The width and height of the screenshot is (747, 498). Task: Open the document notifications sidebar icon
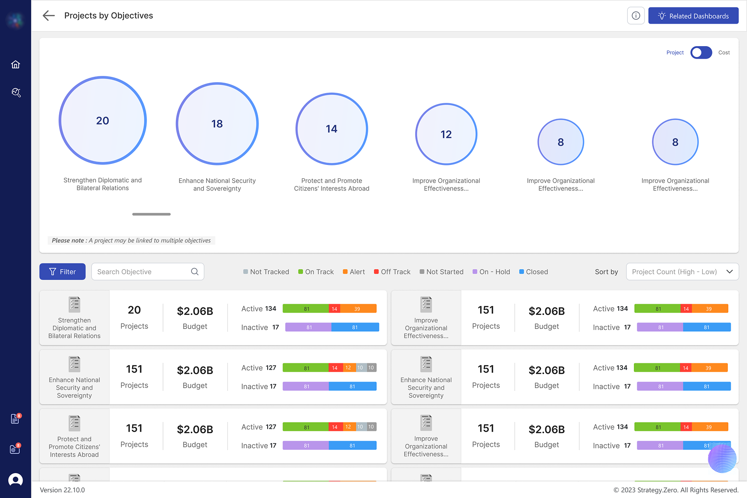(x=15, y=419)
